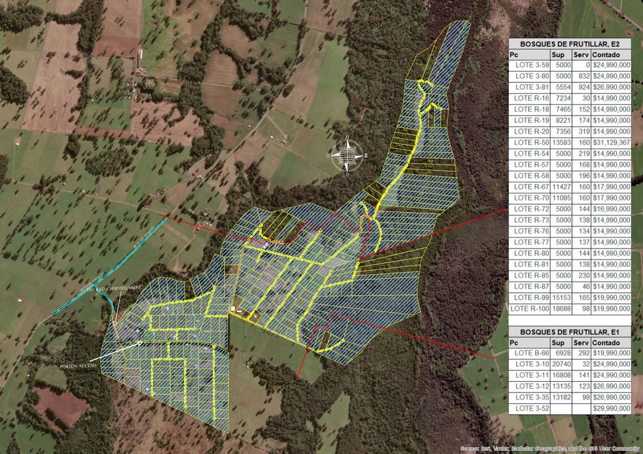643x454 pixels.
Task: Select the LOTE R-57 cell
Action: pos(529,165)
